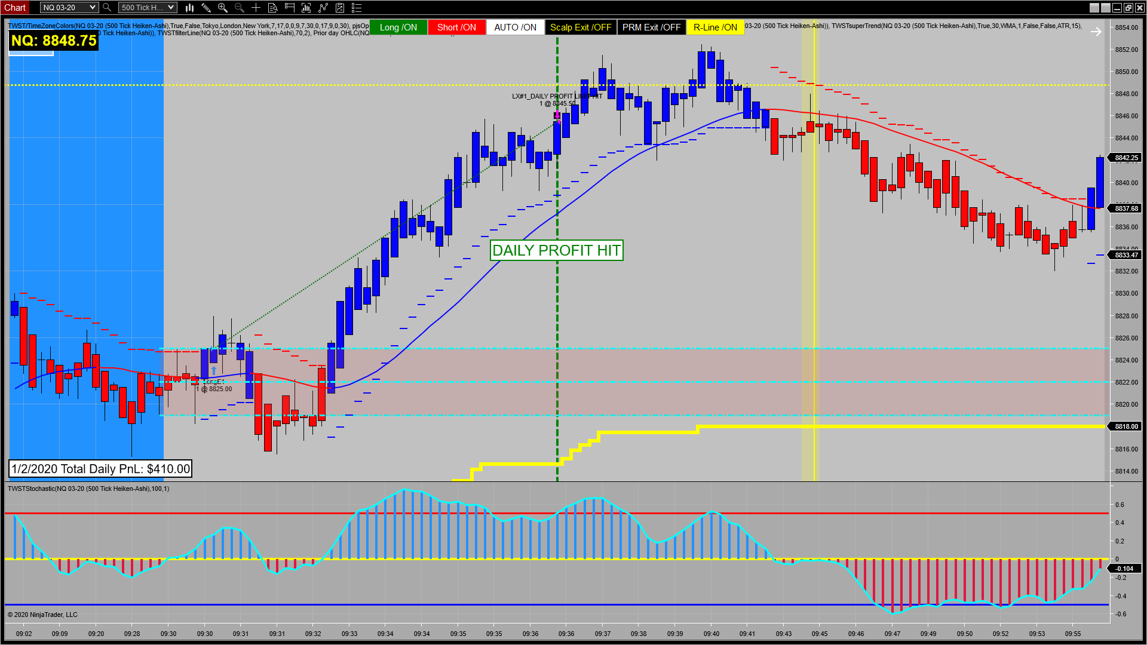Click the instrument search magnifier icon
This screenshot has width=1147, height=645.
pyautogui.click(x=107, y=8)
